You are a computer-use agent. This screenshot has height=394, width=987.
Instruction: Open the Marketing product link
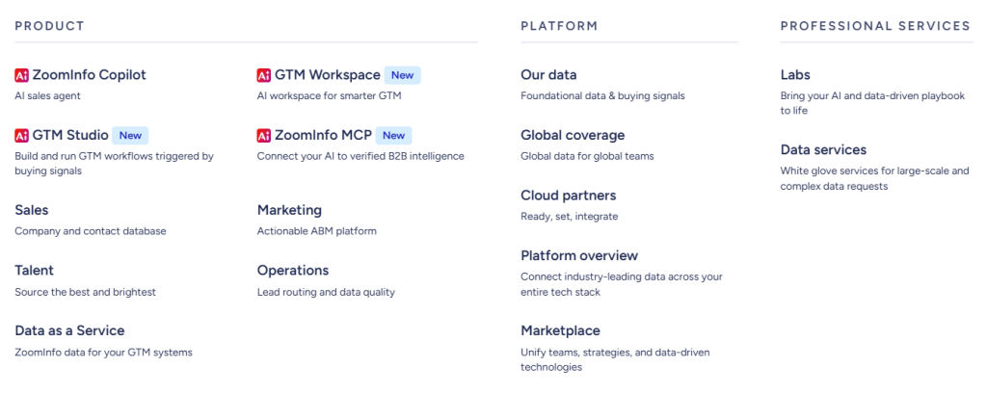click(x=289, y=210)
